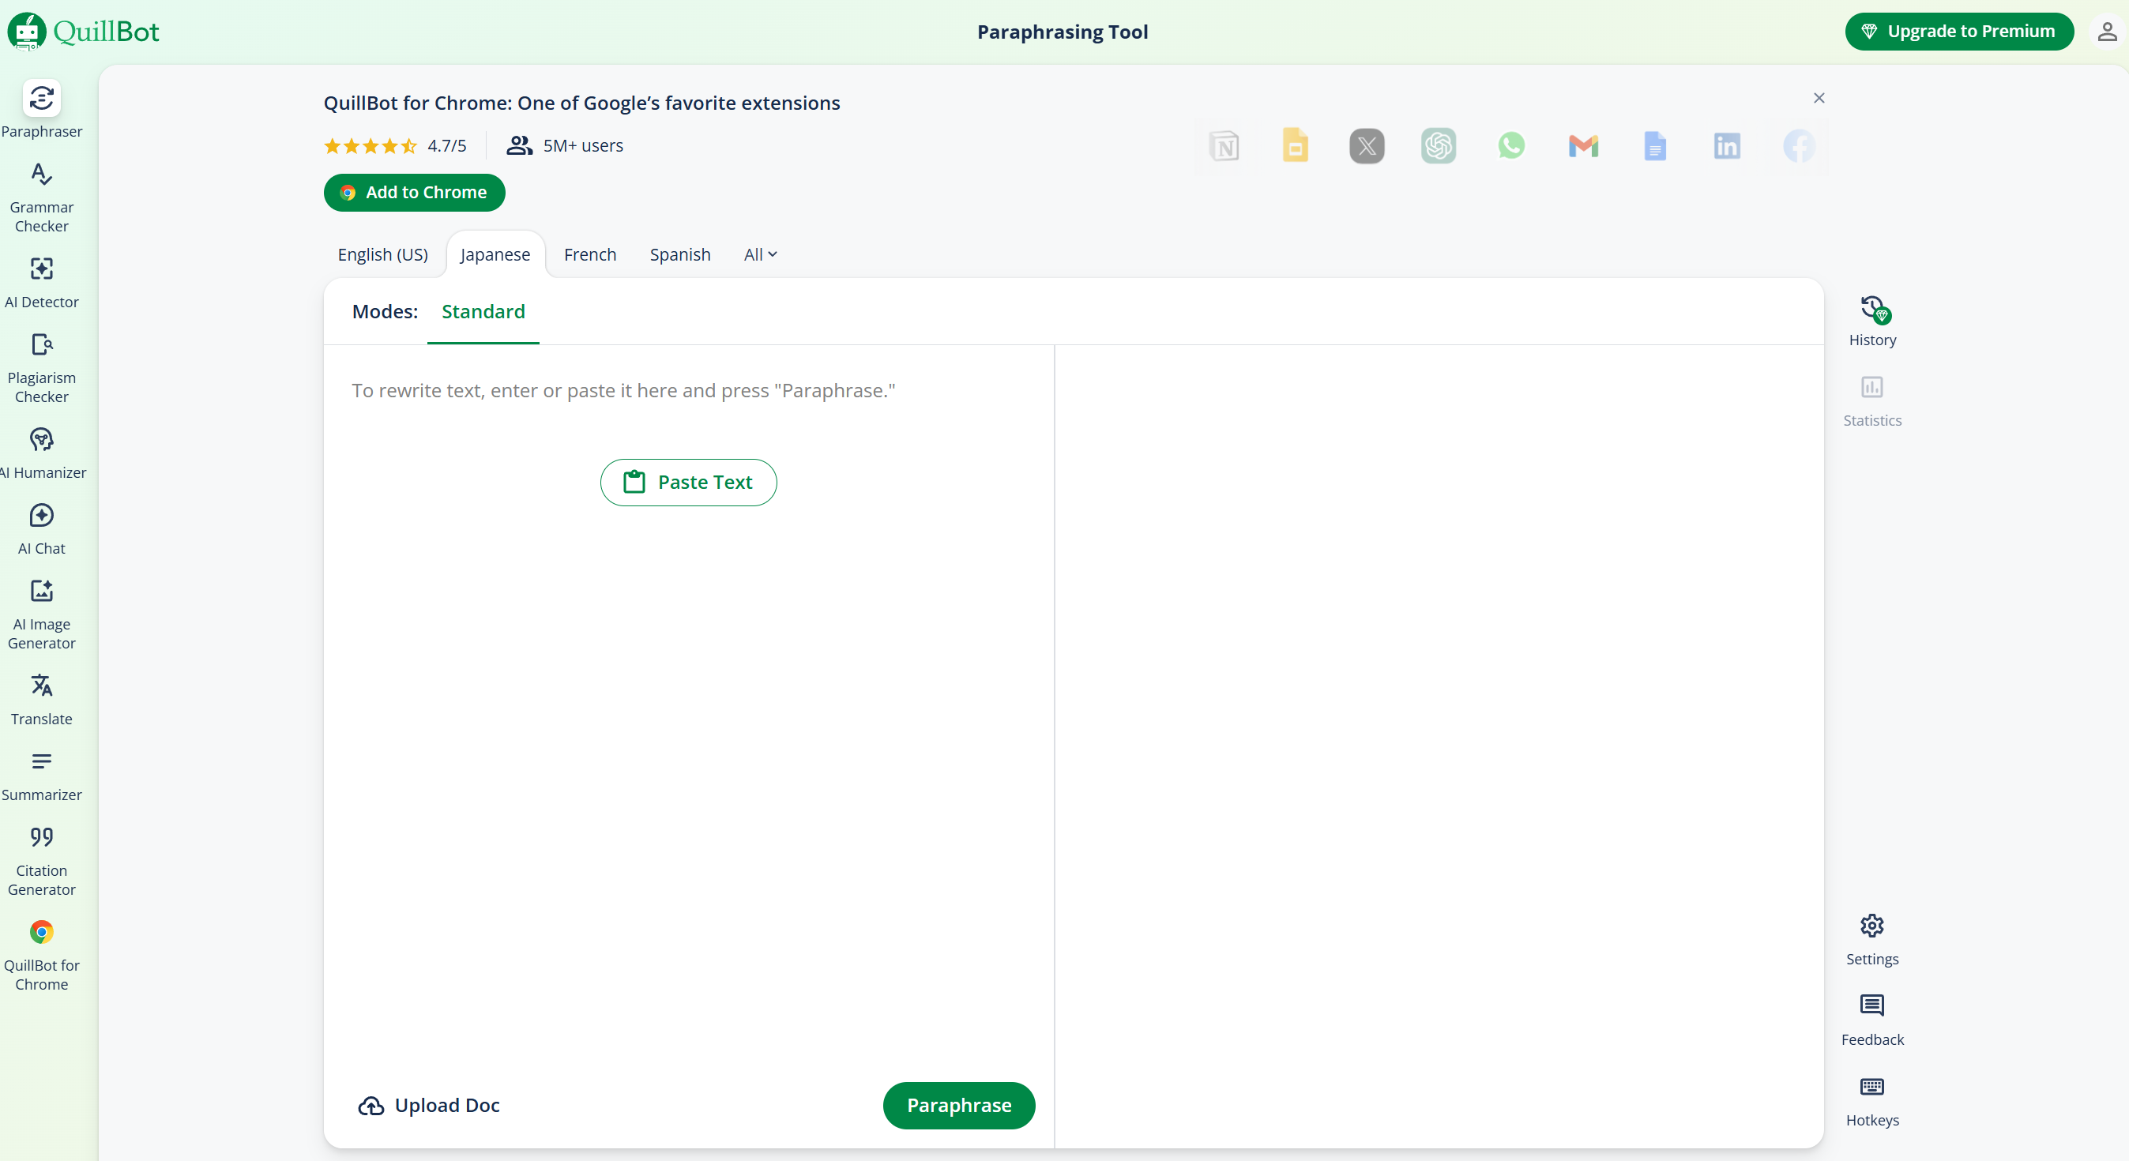Dismiss the Chrome extension banner
The height and width of the screenshot is (1161, 2129).
tap(1819, 99)
